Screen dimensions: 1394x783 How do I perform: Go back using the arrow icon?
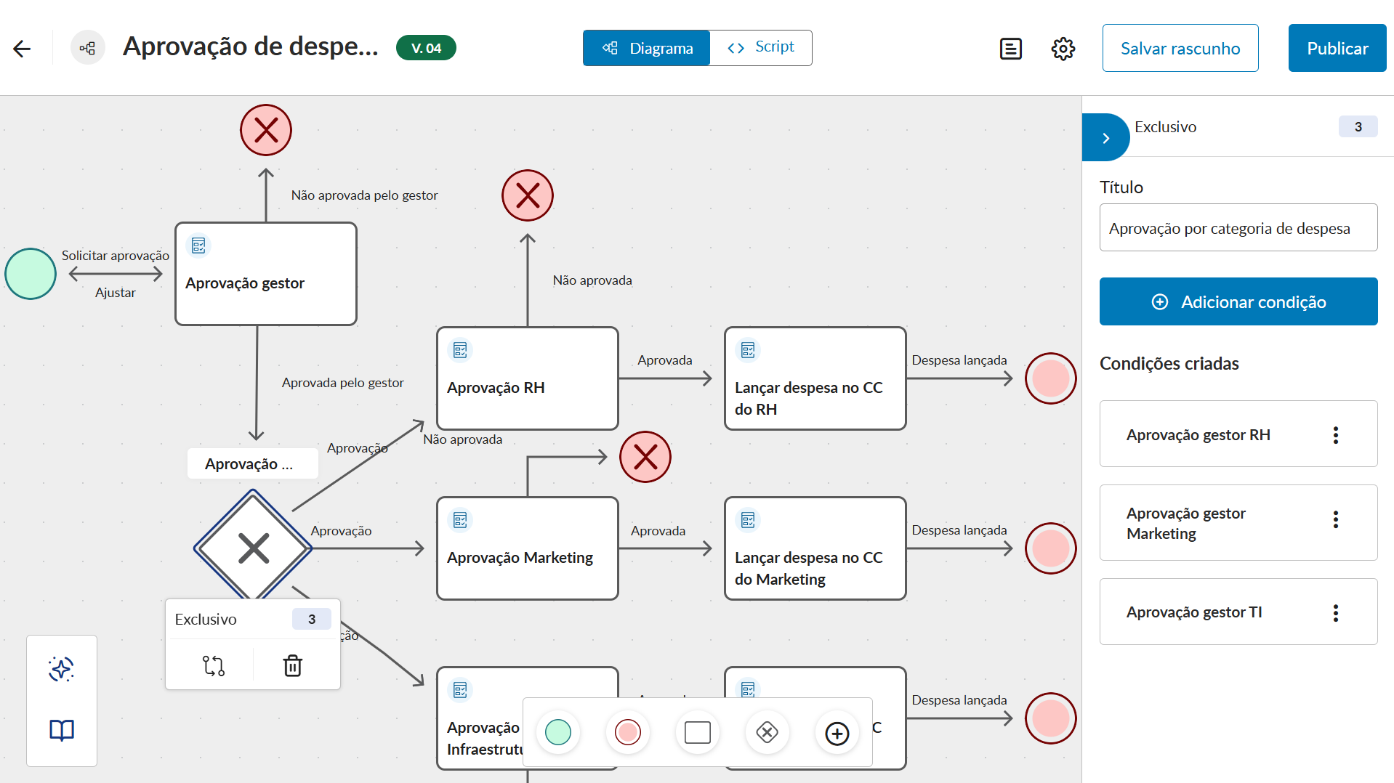click(22, 49)
